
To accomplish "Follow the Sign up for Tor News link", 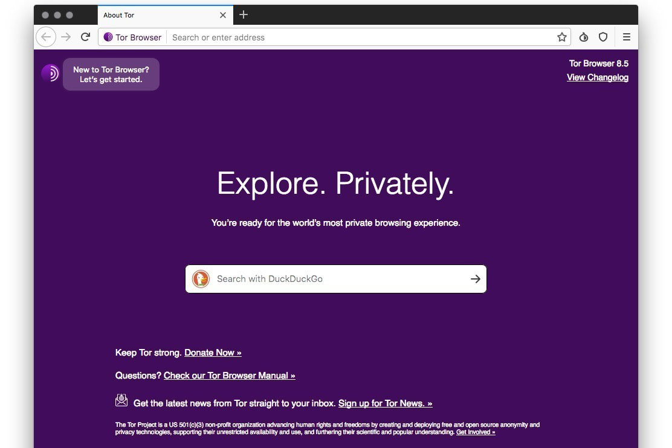I will 386,403.
